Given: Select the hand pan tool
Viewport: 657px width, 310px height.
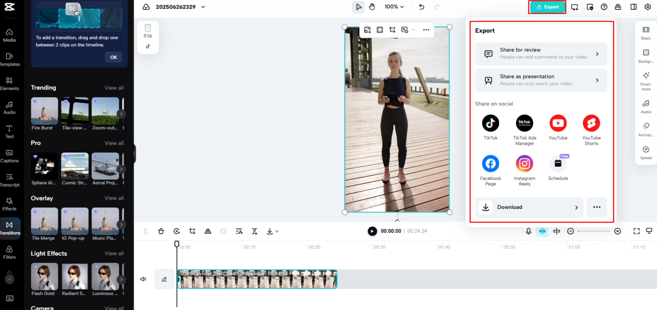Looking at the screenshot, I should [x=372, y=7].
